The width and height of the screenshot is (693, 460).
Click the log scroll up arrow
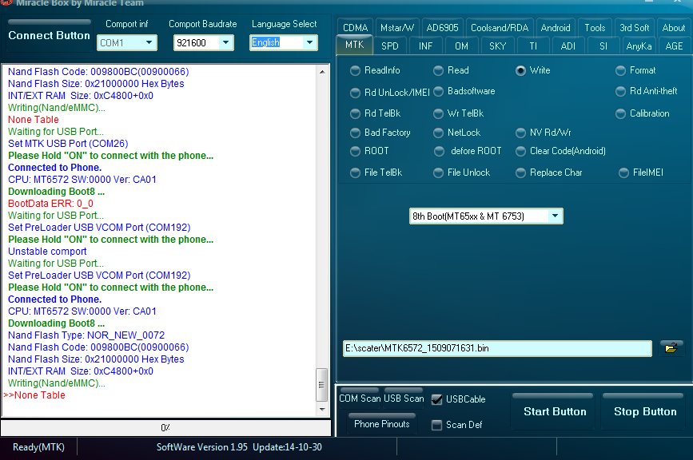(x=322, y=72)
